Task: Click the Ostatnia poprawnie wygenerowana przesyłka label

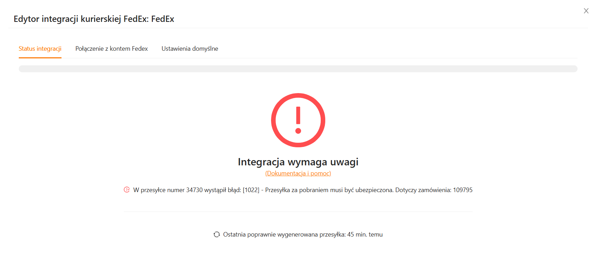Action: point(284,234)
